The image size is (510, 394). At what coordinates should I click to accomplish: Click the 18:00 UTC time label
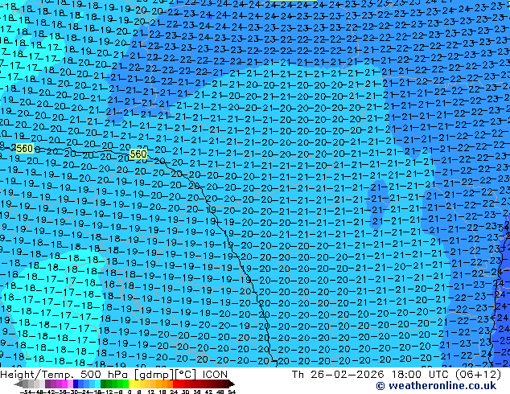422,375
